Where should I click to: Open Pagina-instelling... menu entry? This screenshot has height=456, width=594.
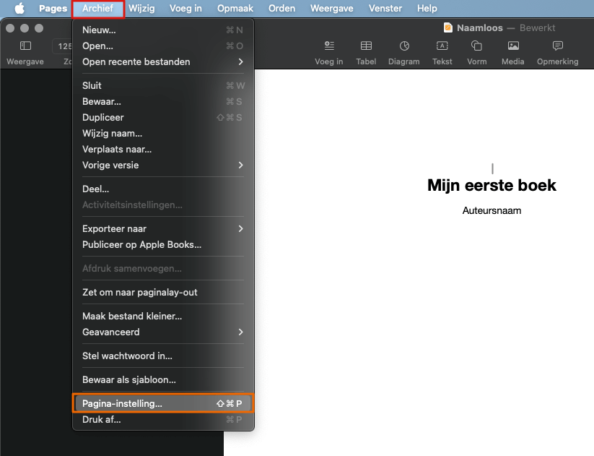coord(163,404)
